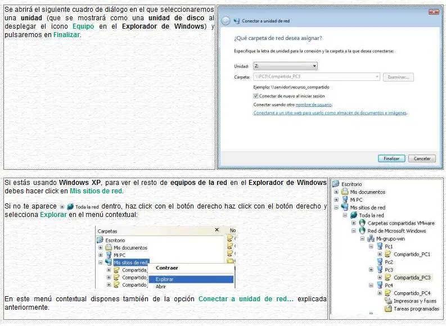
Task: Click the Pc3 computer icon
Action: (x=380, y=269)
